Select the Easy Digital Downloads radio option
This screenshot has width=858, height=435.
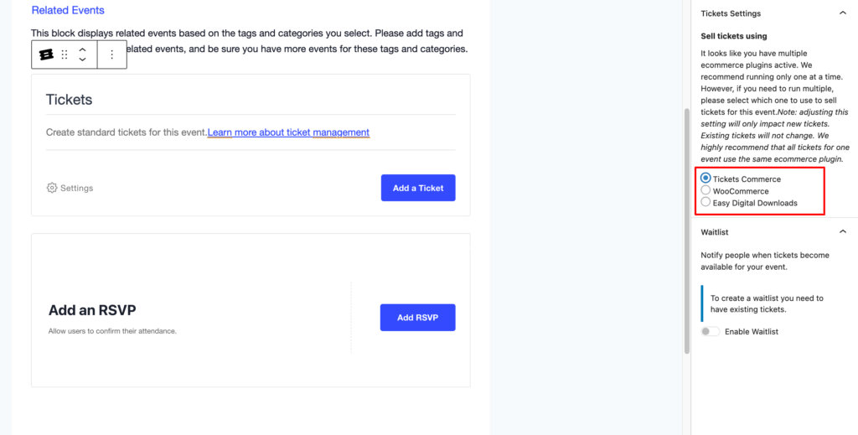(x=706, y=202)
